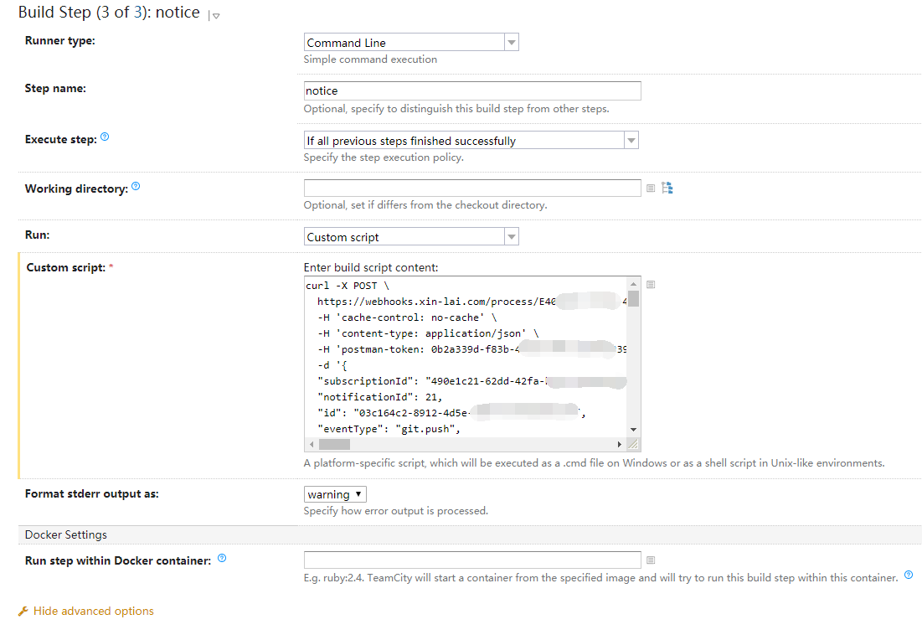Image resolution: width=922 pixels, height=640 pixels.
Task: Click parameter list icon beside Custom script box
Action: pos(651,285)
